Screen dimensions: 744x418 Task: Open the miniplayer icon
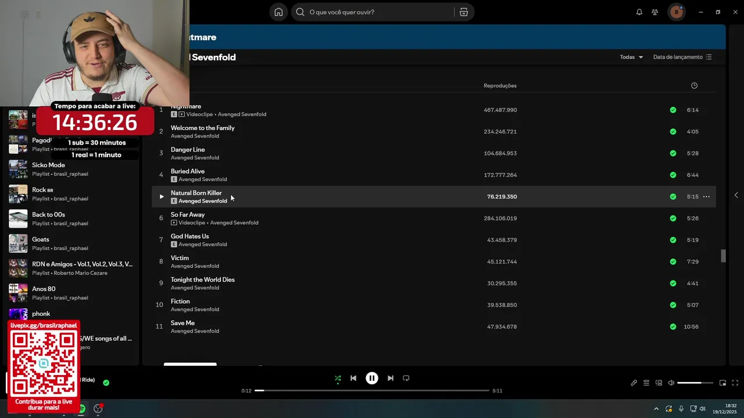722,383
